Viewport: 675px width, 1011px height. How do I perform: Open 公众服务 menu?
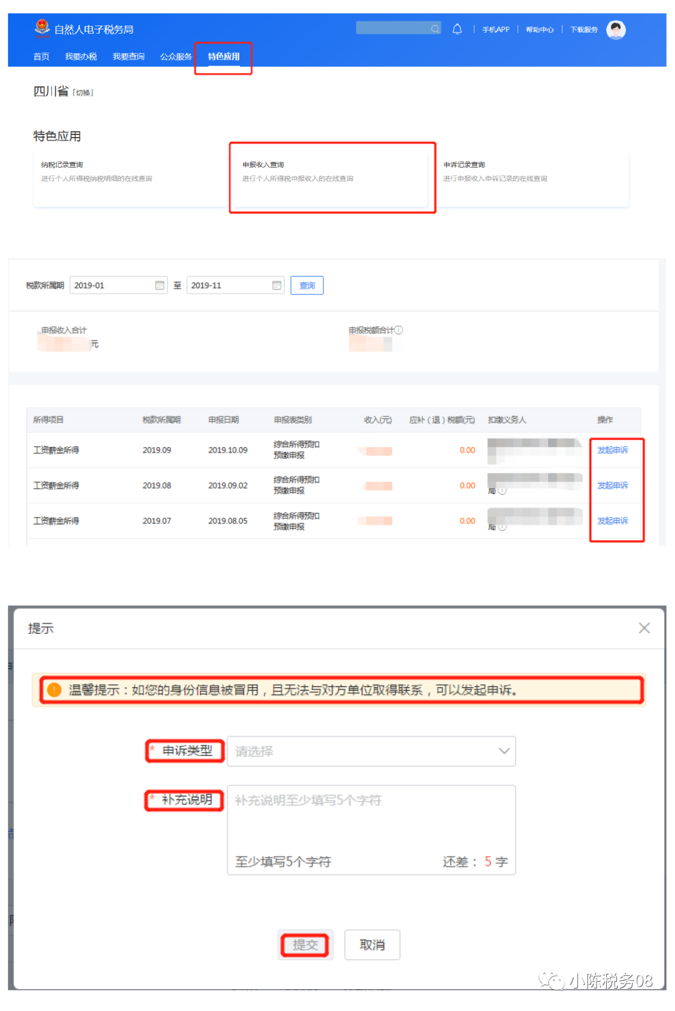tap(176, 56)
